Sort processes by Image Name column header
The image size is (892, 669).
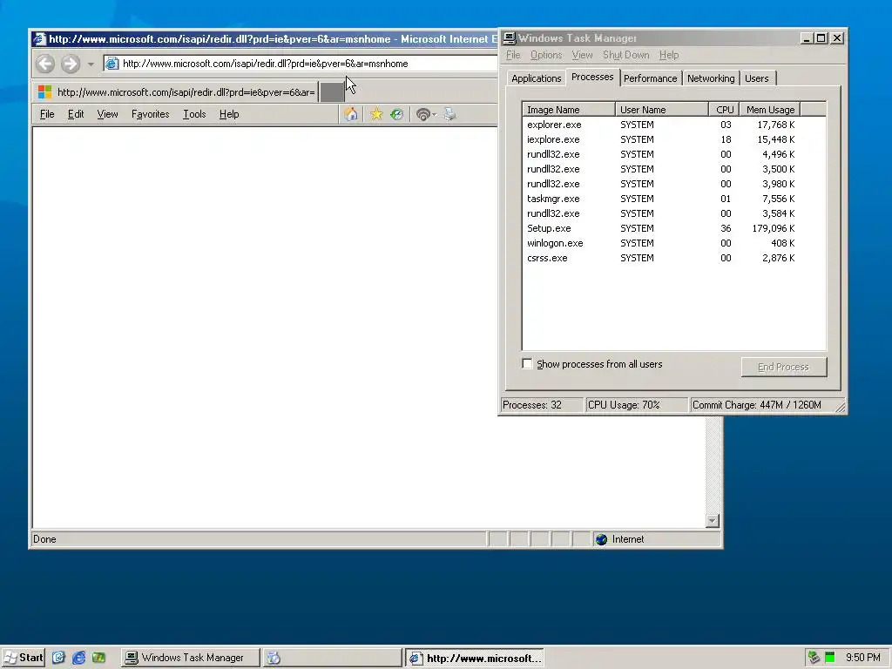coord(568,110)
